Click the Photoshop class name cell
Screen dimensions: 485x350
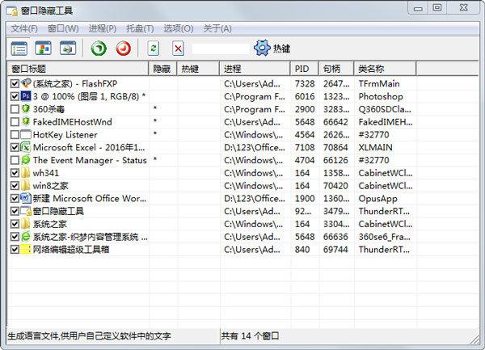click(x=381, y=96)
